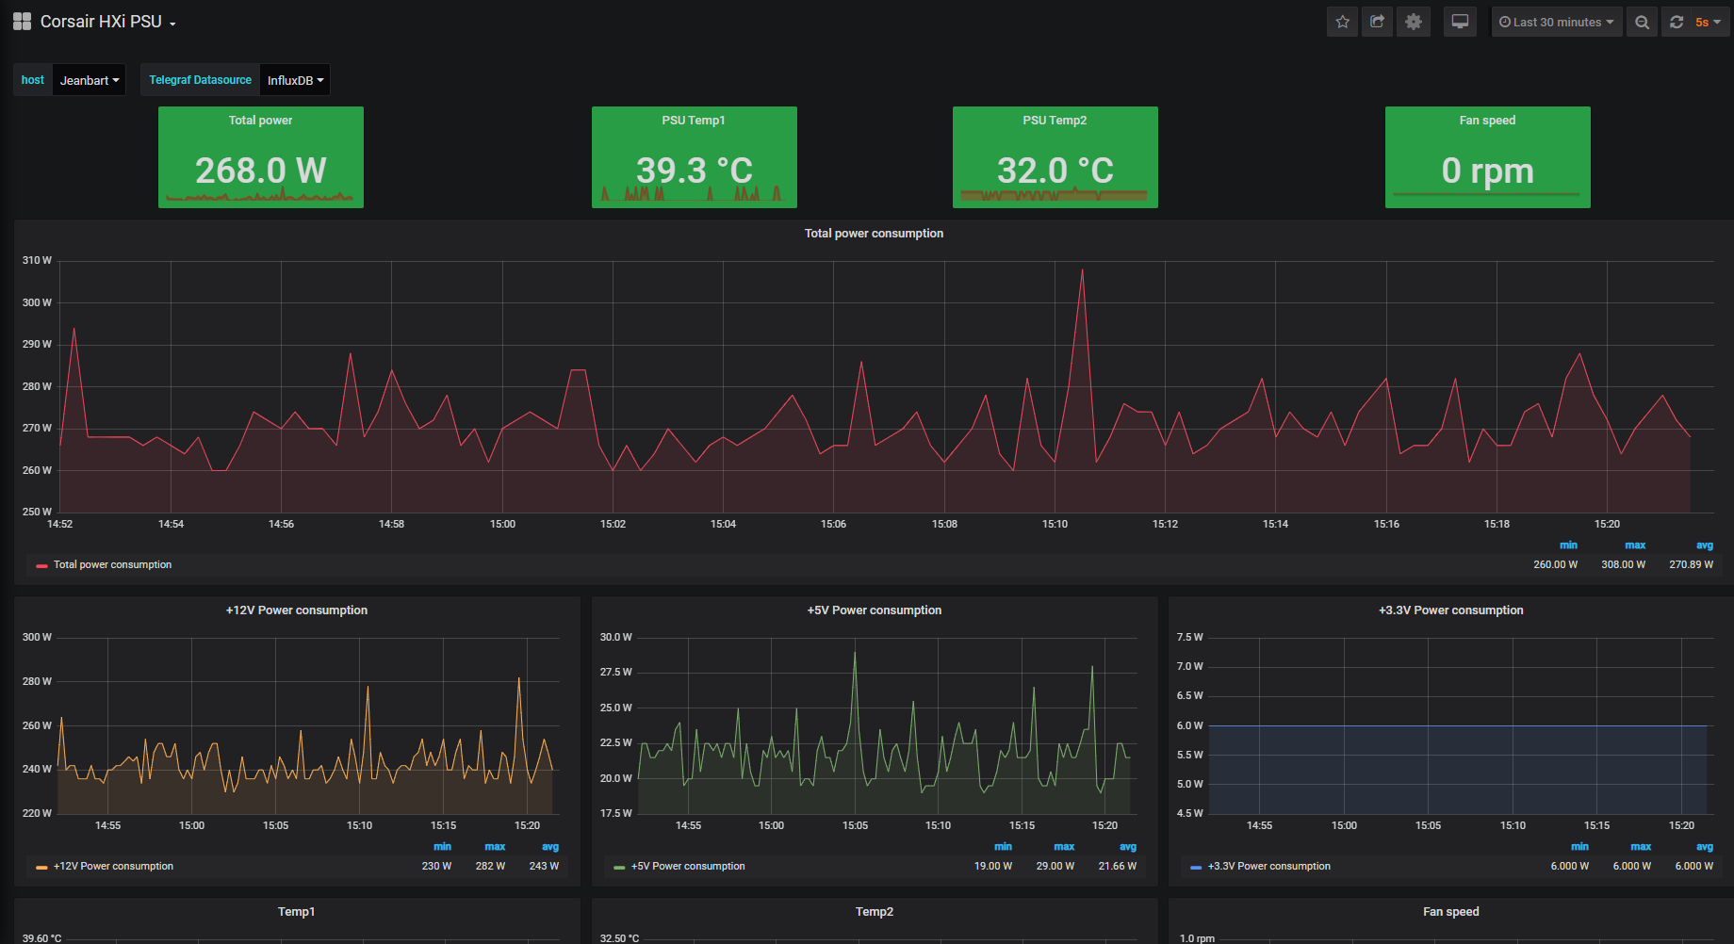This screenshot has height=944, width=1734.
Task: Click the 243 W average value
Action: (544, 866)
